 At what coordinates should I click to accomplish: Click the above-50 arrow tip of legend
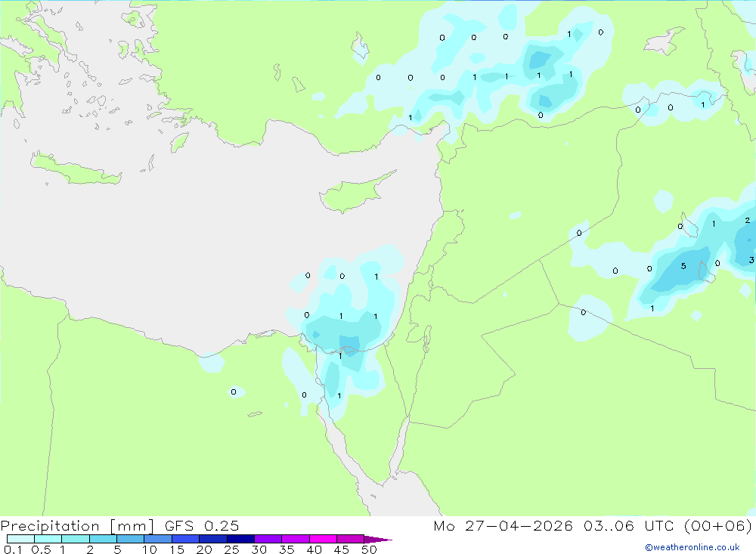pyautogui.click(x=379, y=540)
